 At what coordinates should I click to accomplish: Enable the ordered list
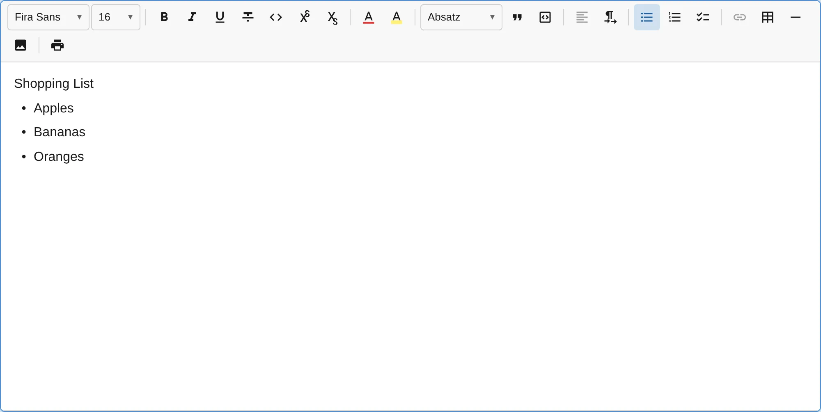point(674,17)
